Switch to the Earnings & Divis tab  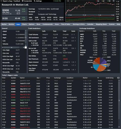(79, 24)
